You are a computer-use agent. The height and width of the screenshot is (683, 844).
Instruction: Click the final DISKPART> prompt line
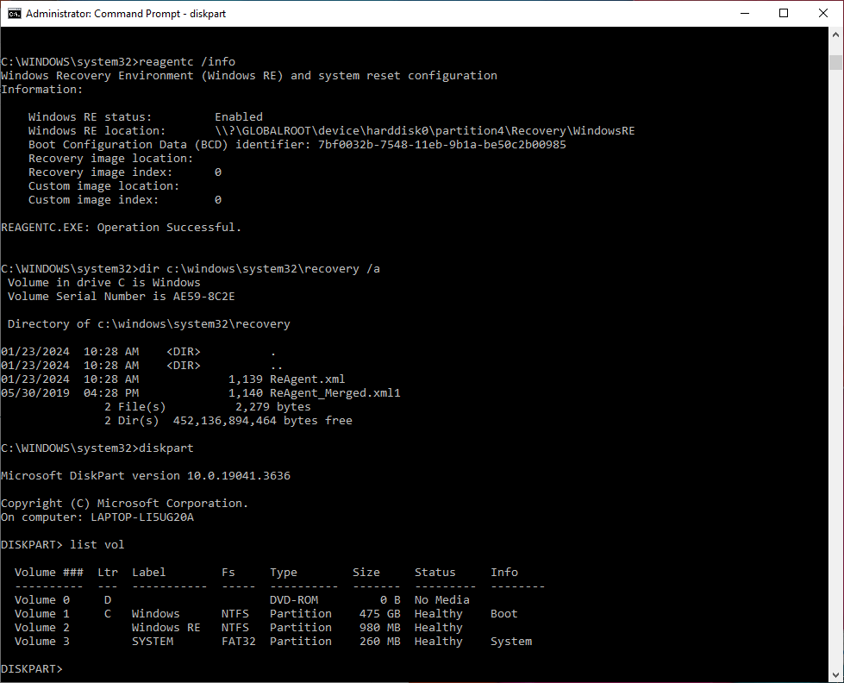point(32,669)
